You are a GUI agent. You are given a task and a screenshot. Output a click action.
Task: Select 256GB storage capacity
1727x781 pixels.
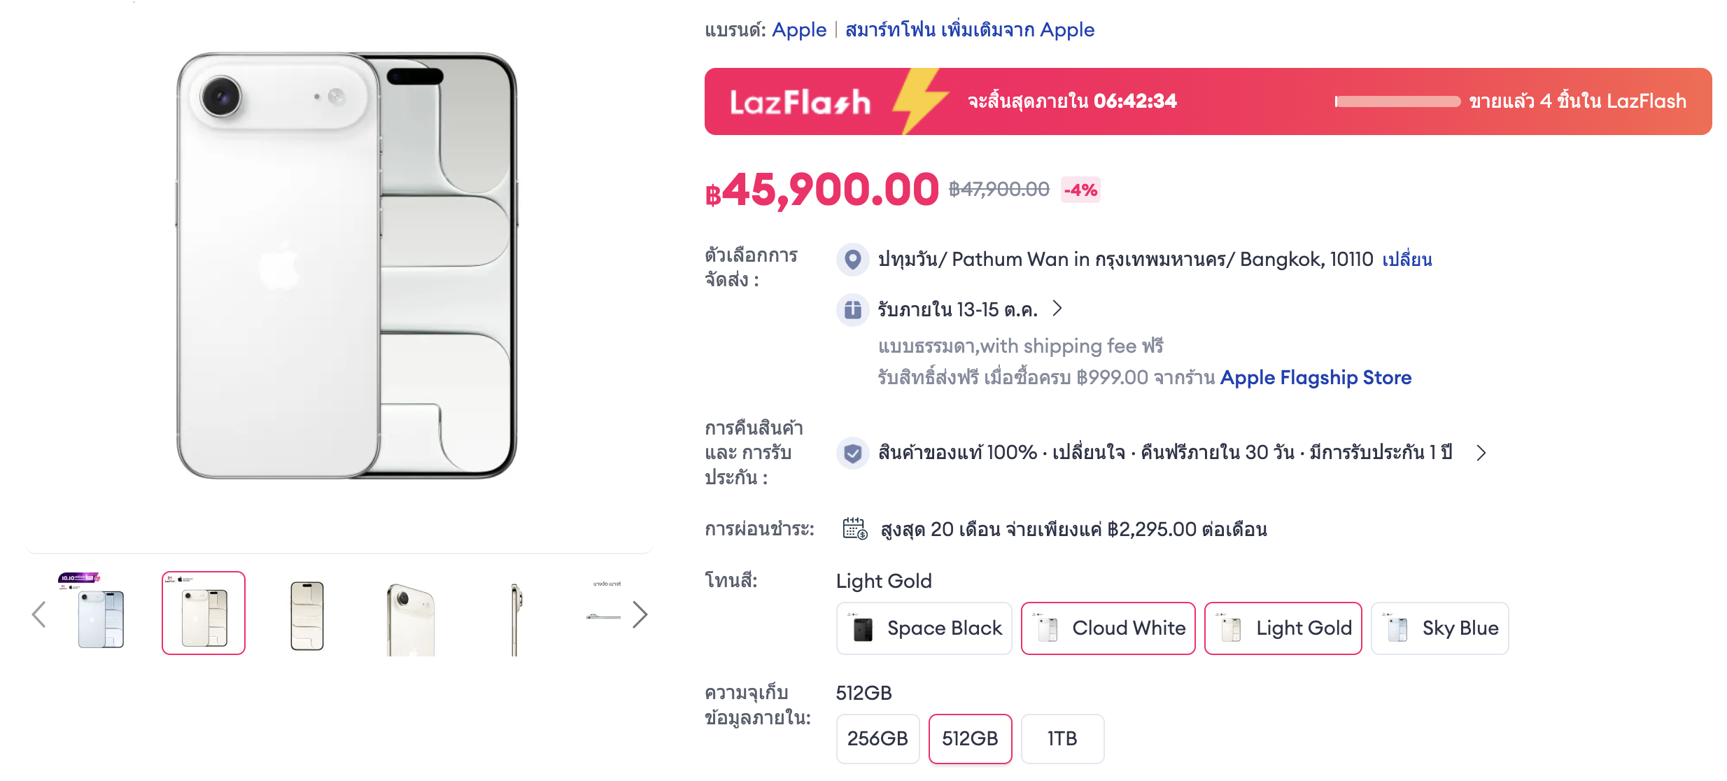(877, 738)
